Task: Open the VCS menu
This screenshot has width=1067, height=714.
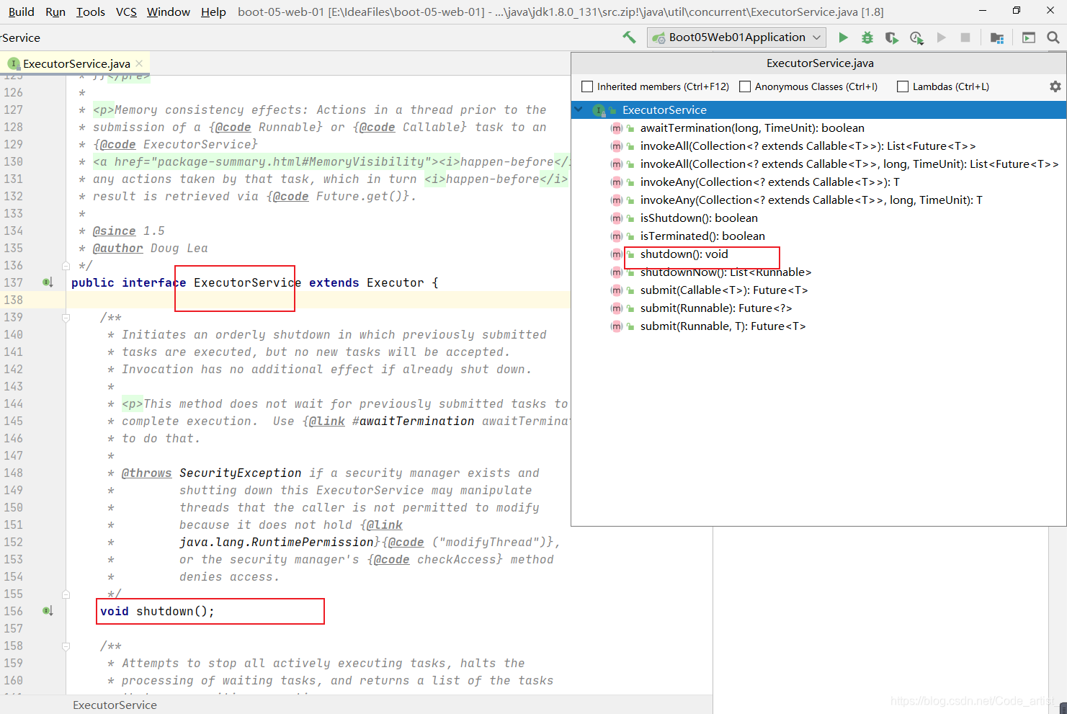Action: coord(126,12)
